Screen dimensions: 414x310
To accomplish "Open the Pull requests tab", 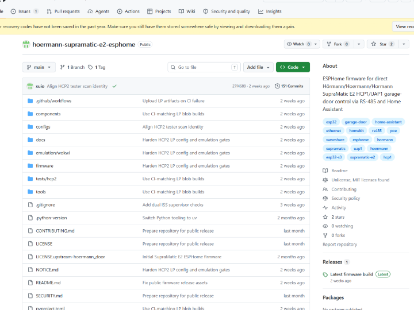I will (x=63, y=11).
